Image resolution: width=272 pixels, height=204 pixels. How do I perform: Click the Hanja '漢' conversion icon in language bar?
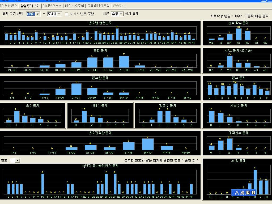coord(243,193)
